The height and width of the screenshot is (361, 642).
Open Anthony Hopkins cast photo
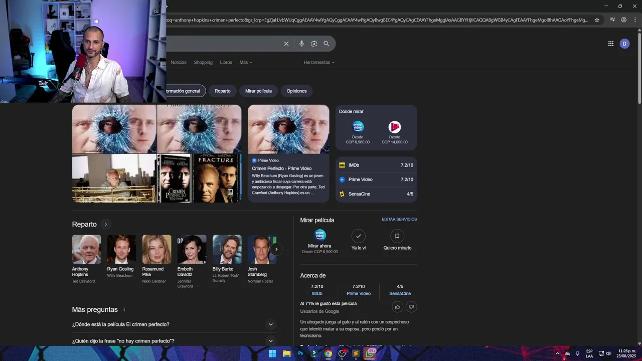coord(86,249)
